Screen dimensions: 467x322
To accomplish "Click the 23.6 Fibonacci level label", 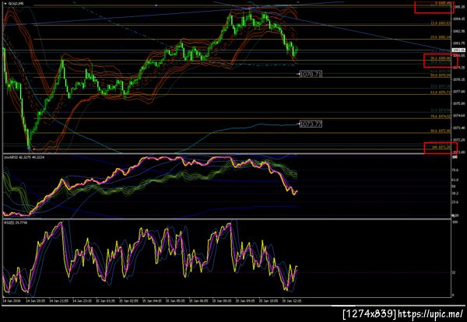I will 441,37.
